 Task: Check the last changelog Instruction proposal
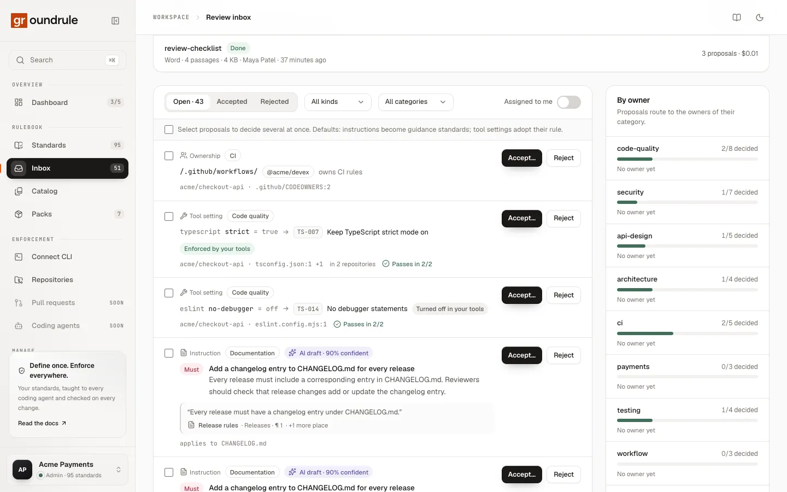[169, 472]
